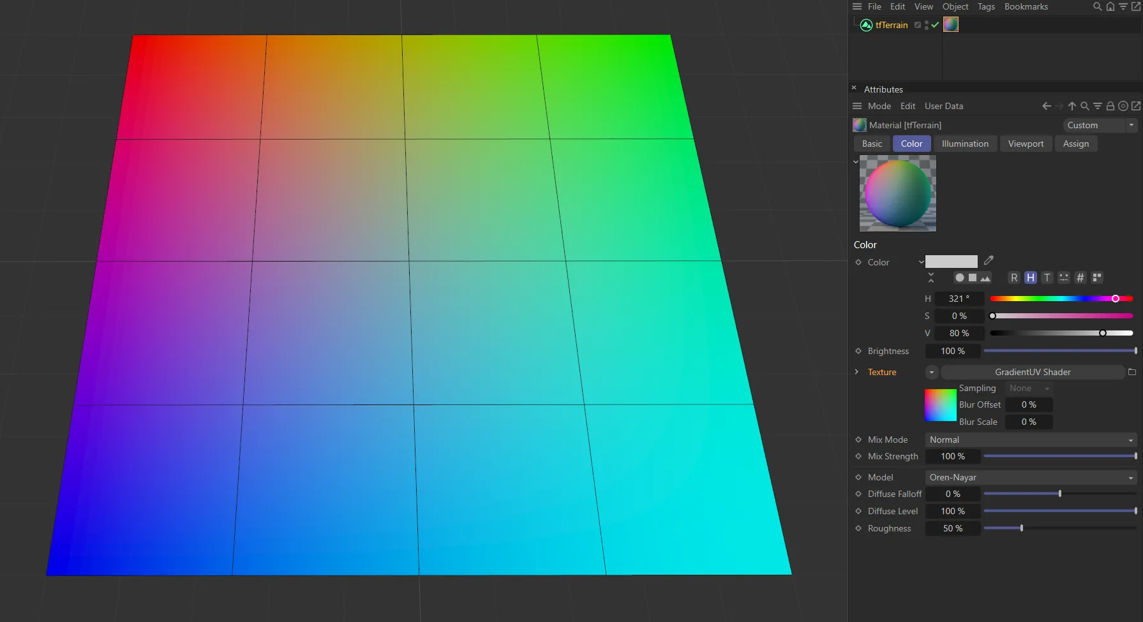Search in the Object Manager
Screen dimensions: 1143x622
tap(1097, 7)
